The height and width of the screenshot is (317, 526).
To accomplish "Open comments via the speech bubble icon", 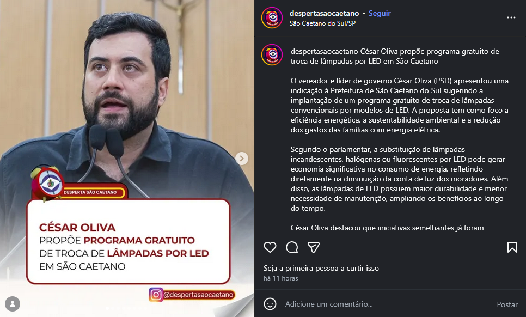I will pos(292,247).
